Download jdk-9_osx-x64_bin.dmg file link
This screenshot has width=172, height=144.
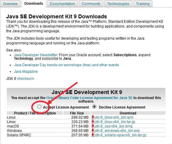coord(113,126)
